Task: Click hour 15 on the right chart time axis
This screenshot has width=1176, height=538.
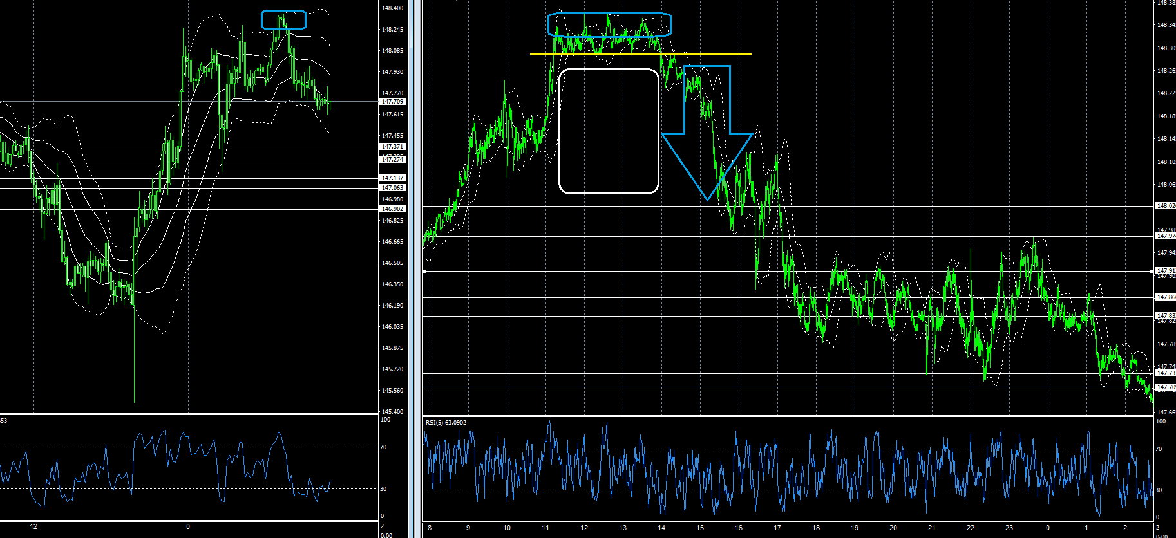Action: coord(700,528)
